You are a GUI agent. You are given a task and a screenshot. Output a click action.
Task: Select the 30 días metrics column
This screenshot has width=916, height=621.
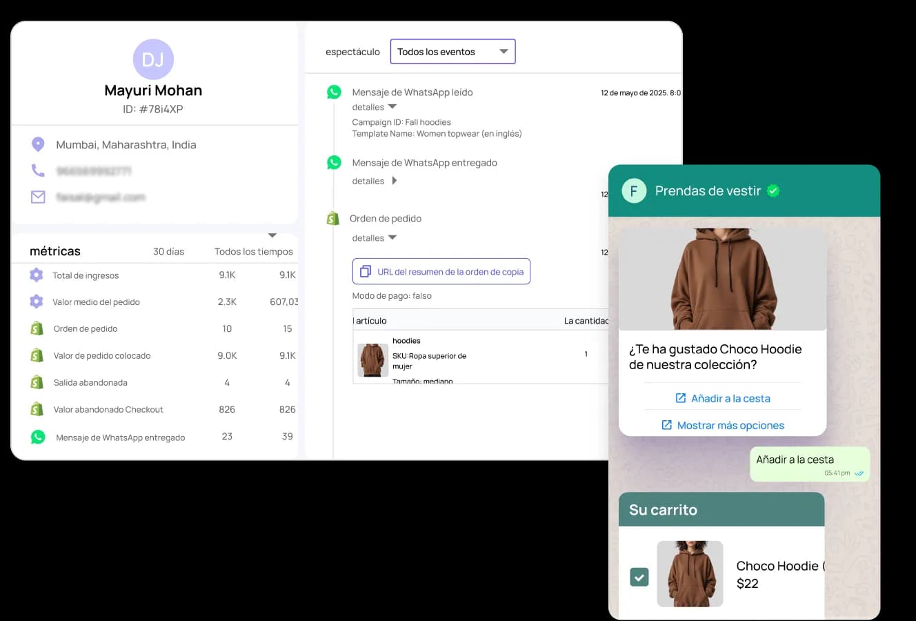(168, 252)
